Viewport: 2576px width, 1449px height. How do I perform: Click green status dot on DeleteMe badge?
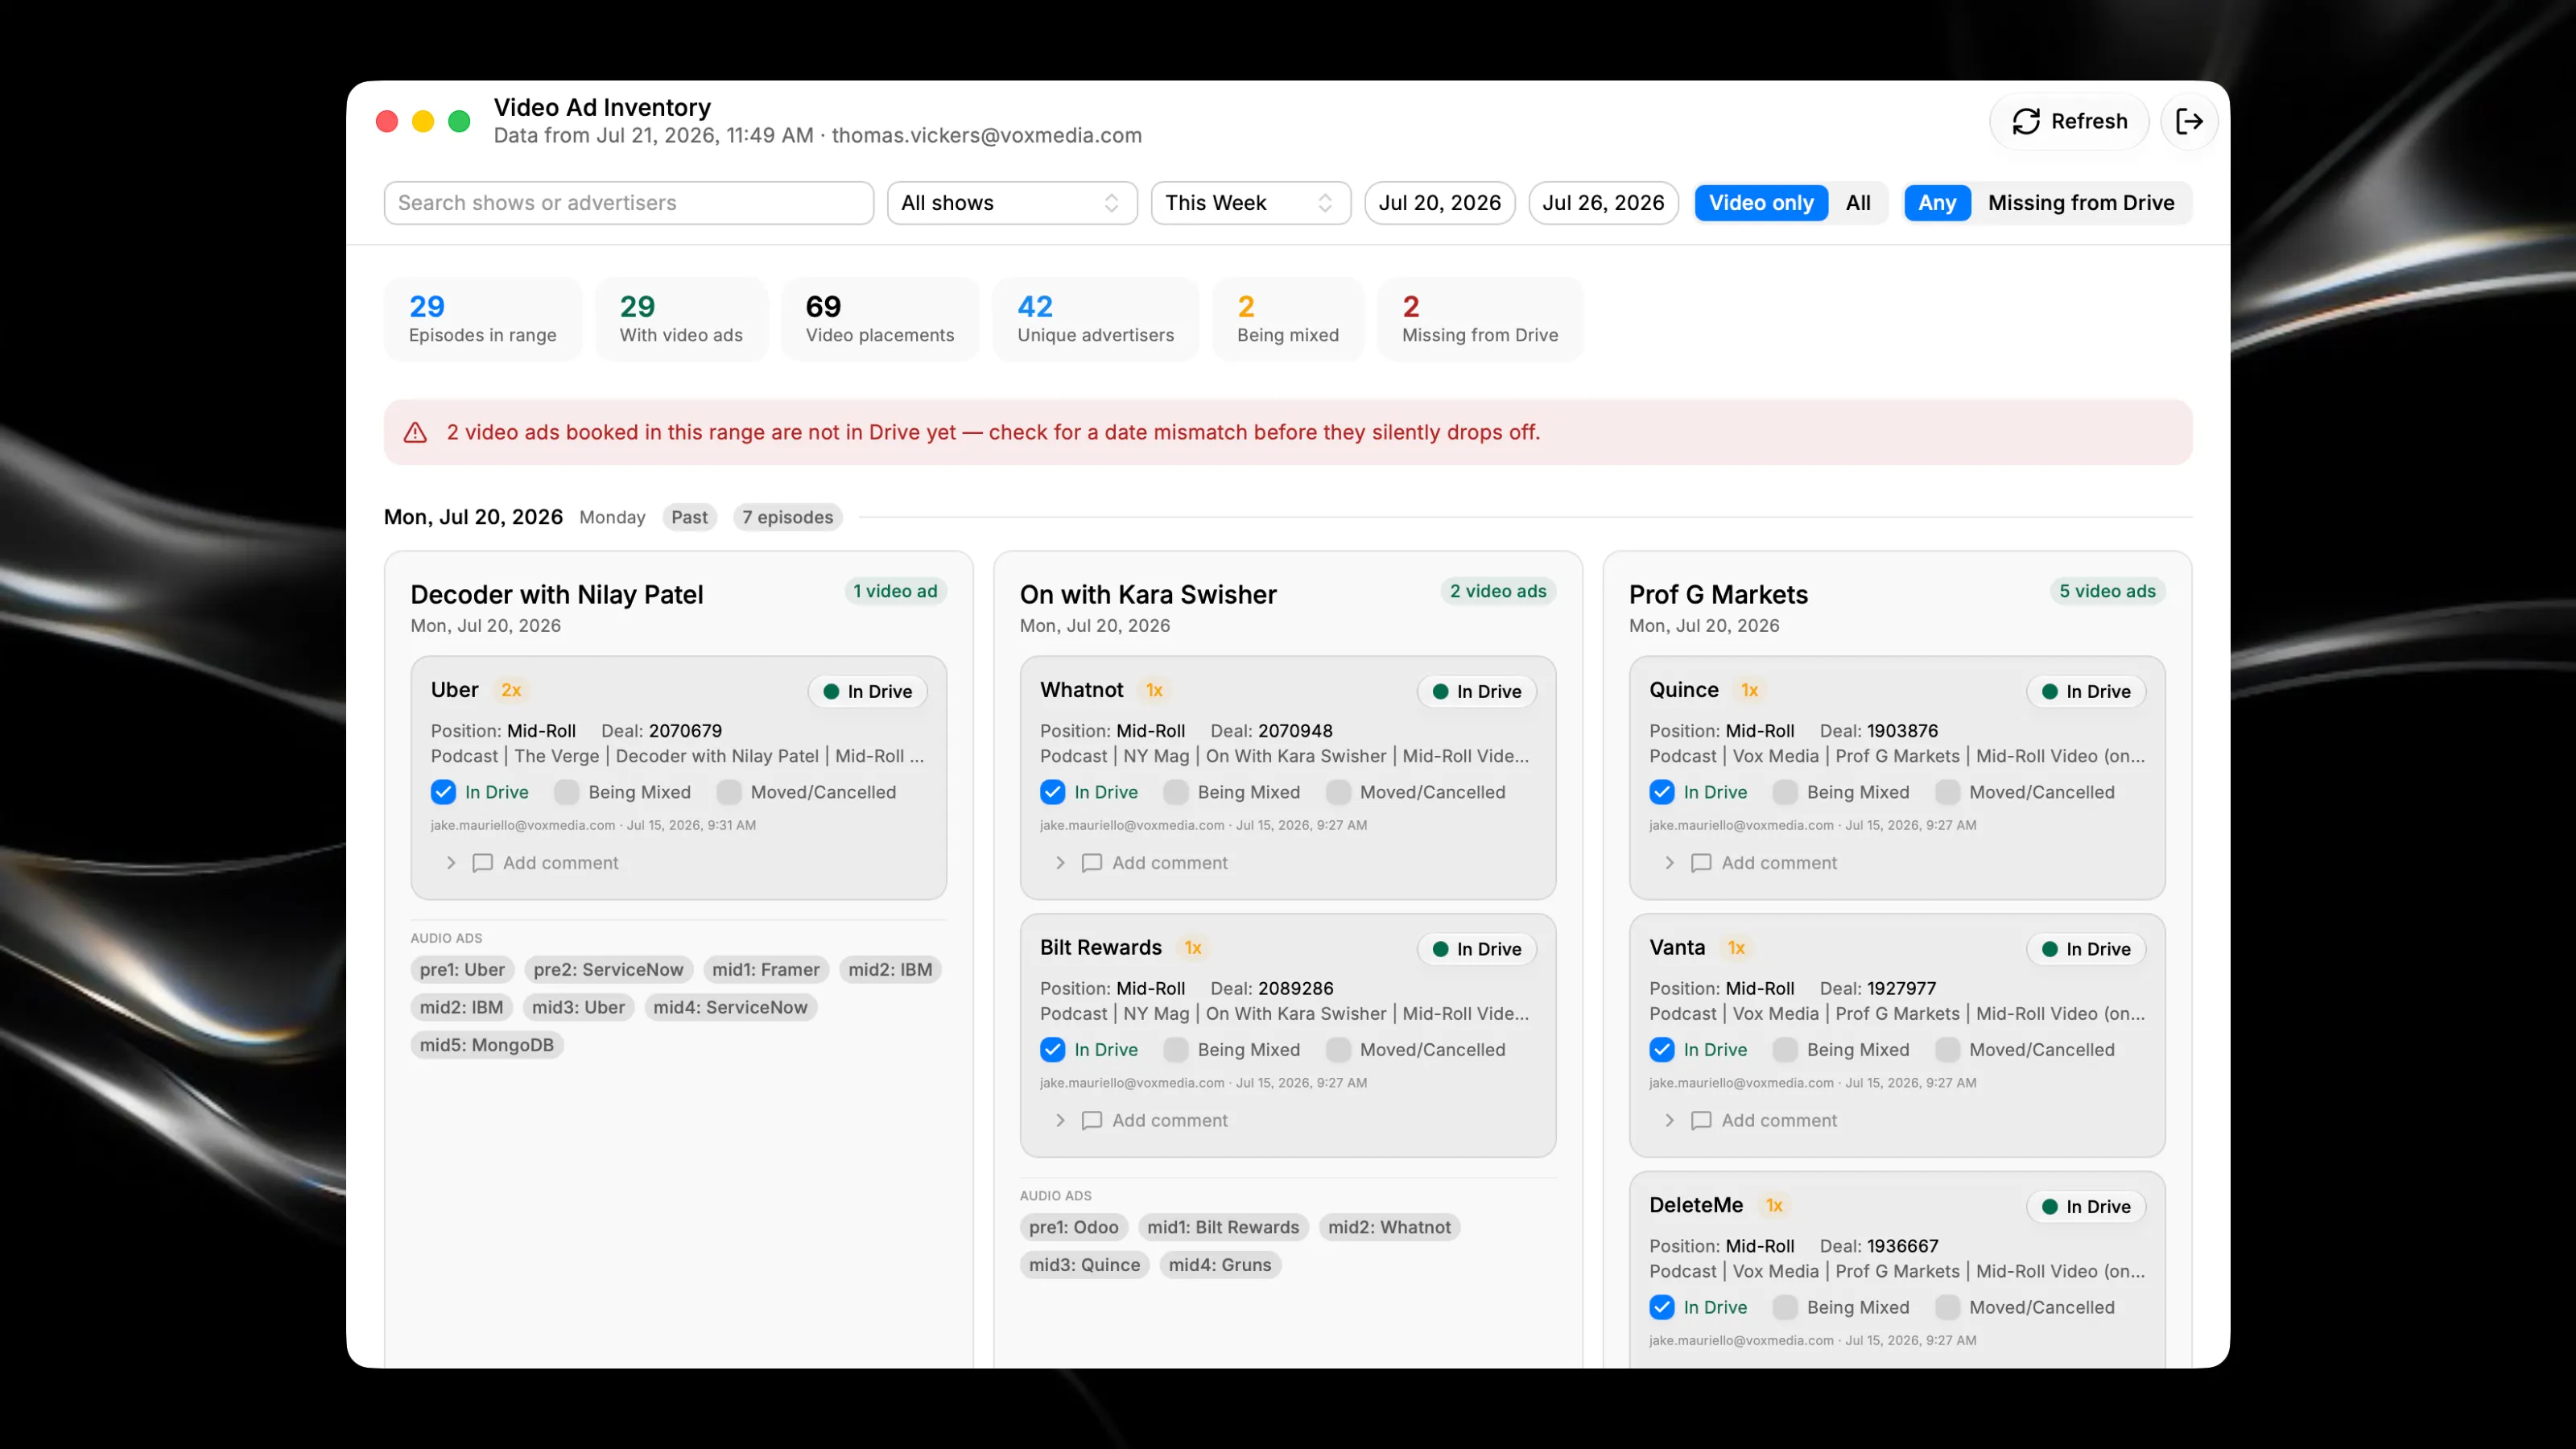(x=2050, y=1207)
